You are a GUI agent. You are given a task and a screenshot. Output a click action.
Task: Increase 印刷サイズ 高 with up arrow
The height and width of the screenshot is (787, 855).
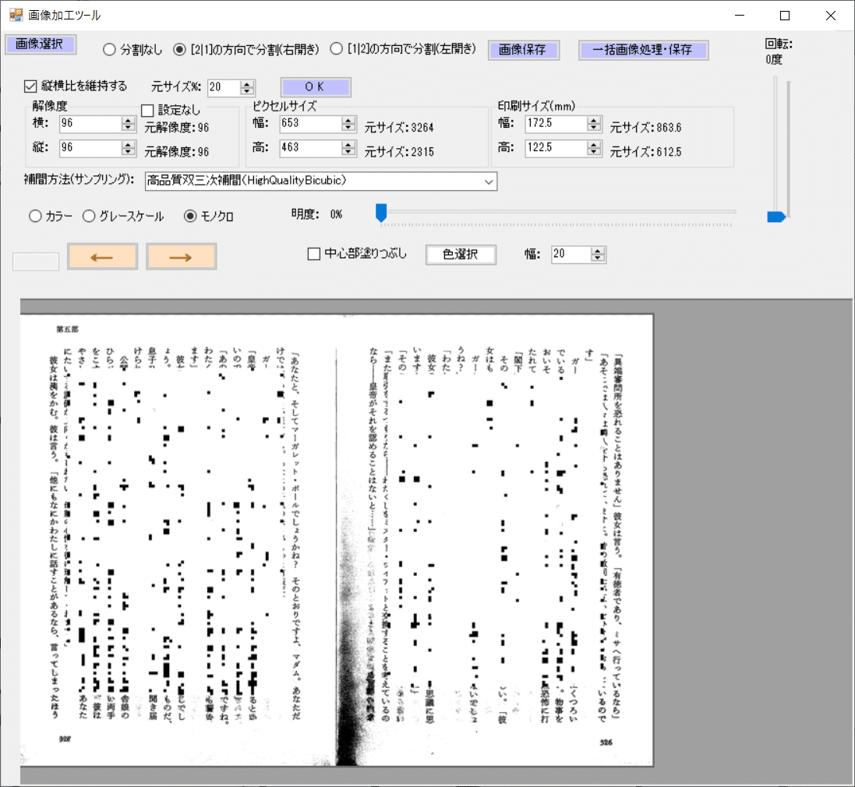594,144
